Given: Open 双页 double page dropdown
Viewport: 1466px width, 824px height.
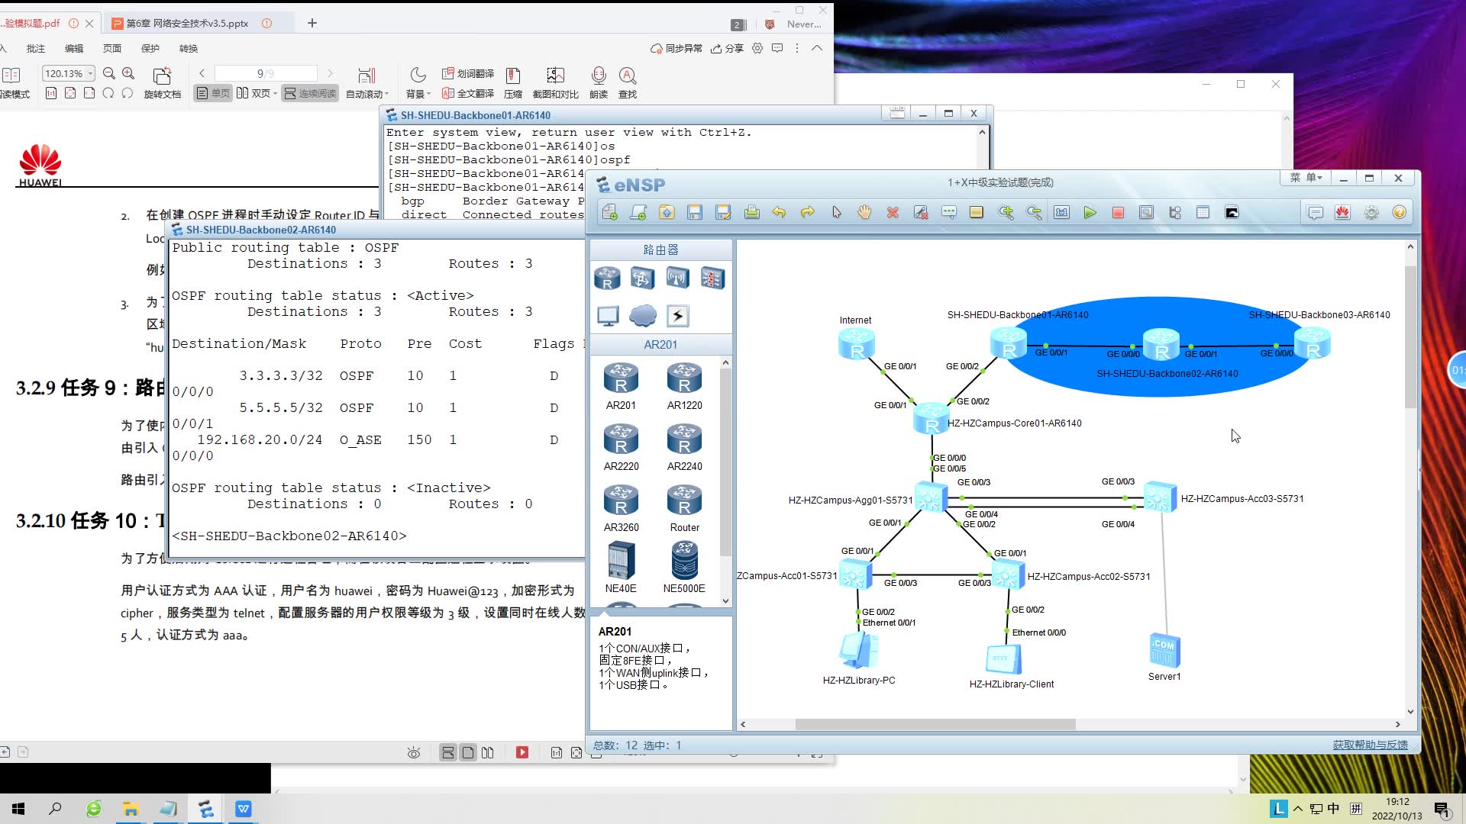Looking at the screenshot, I should tap(257, 93).
